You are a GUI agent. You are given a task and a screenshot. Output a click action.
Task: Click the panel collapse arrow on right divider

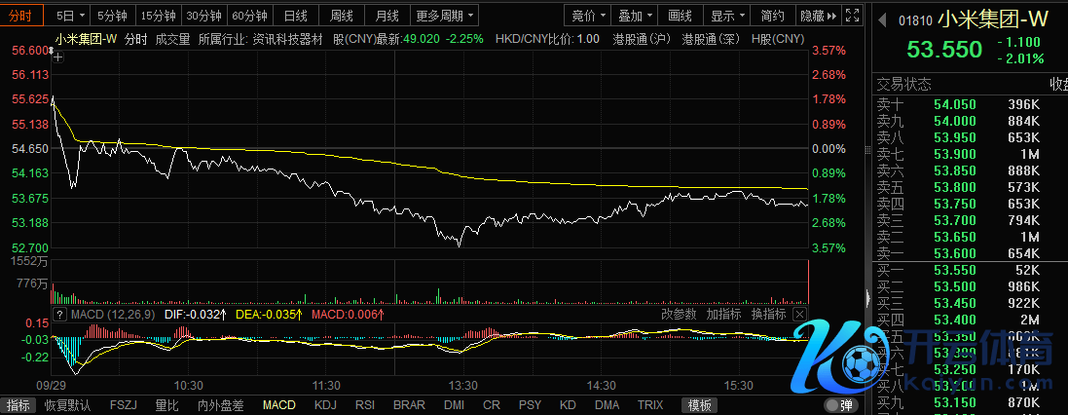865,297
